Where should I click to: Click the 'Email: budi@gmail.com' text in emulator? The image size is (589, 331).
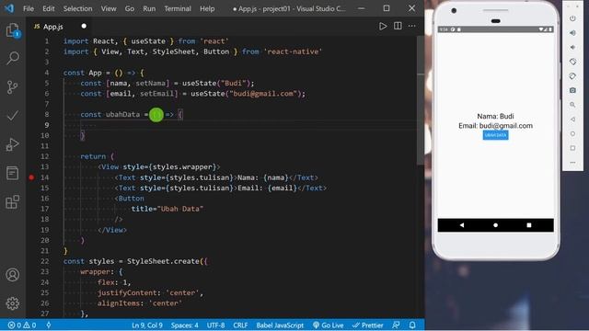coord(495,126)
